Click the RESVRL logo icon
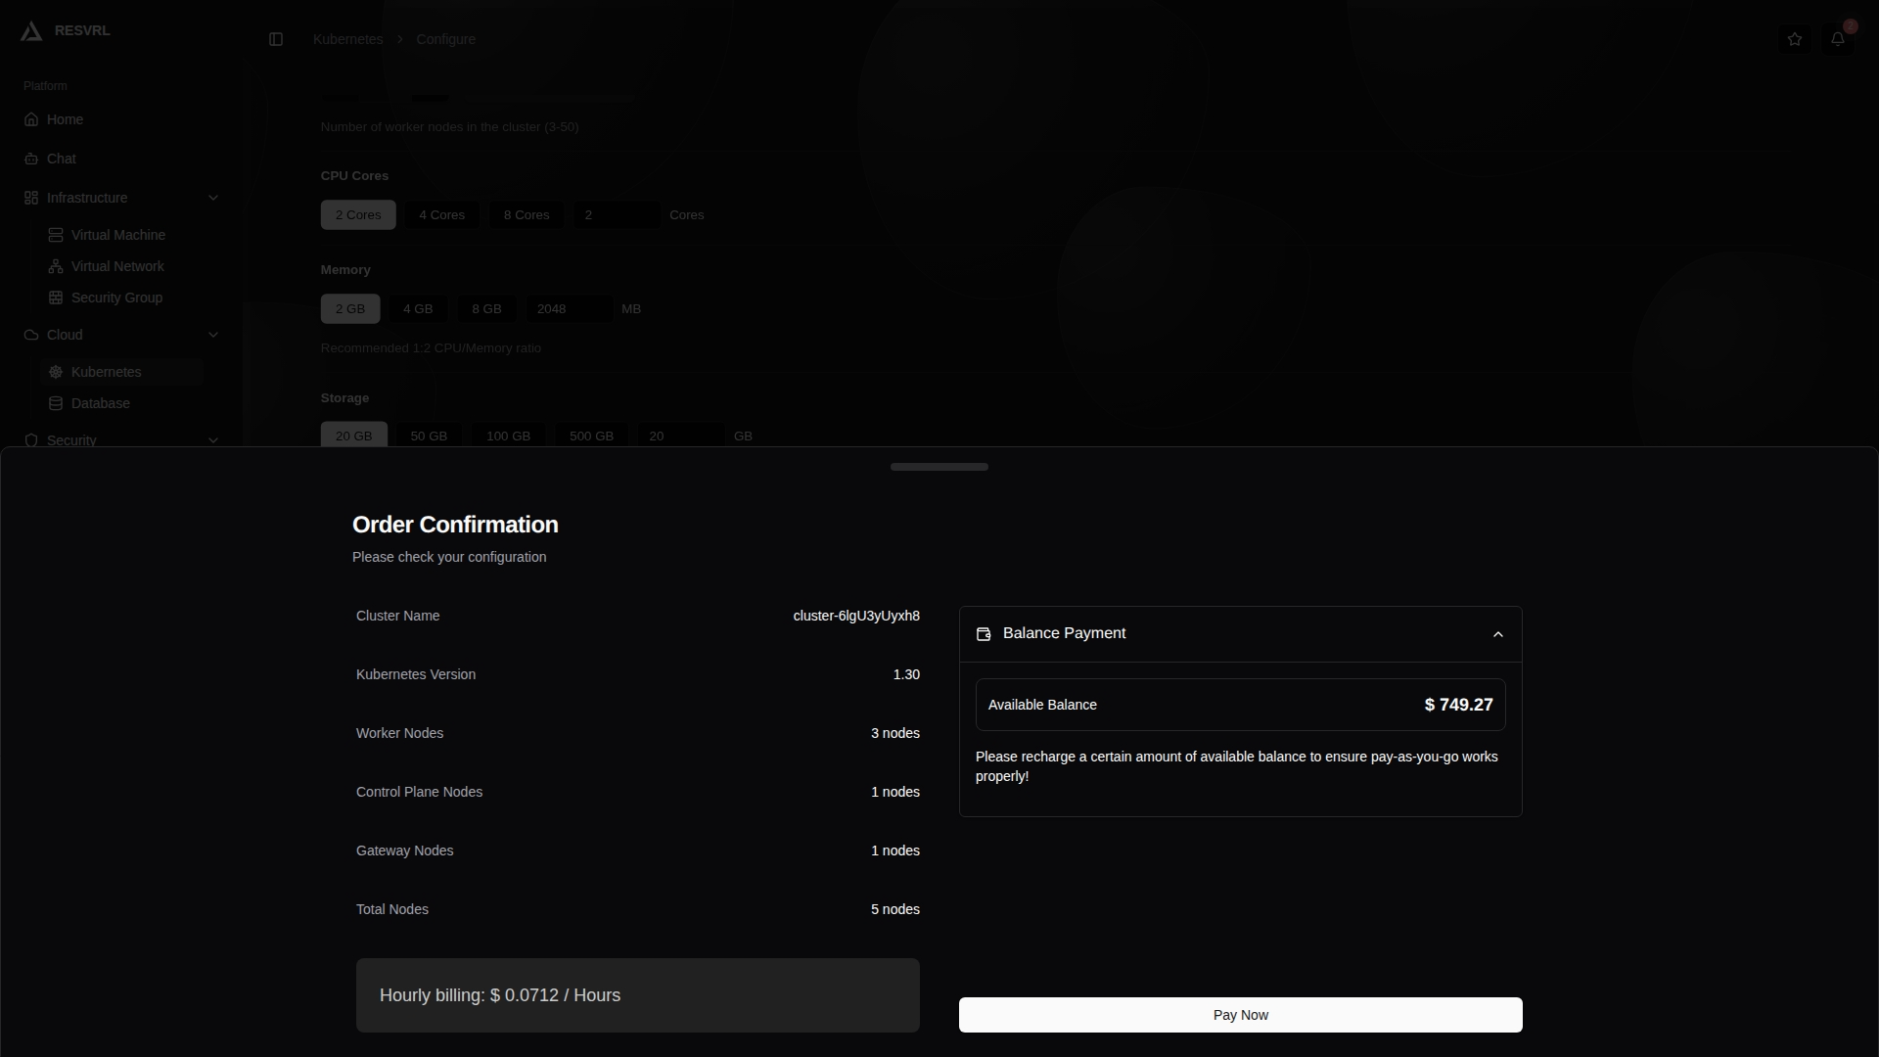 [31, 31]
